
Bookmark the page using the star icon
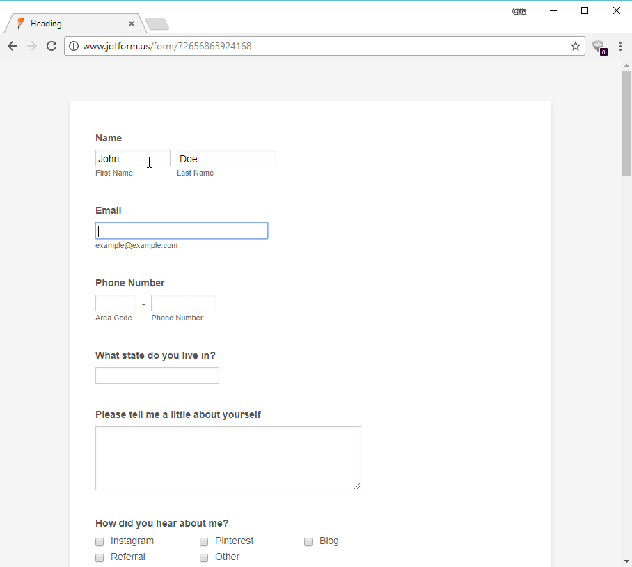(575, 46)
